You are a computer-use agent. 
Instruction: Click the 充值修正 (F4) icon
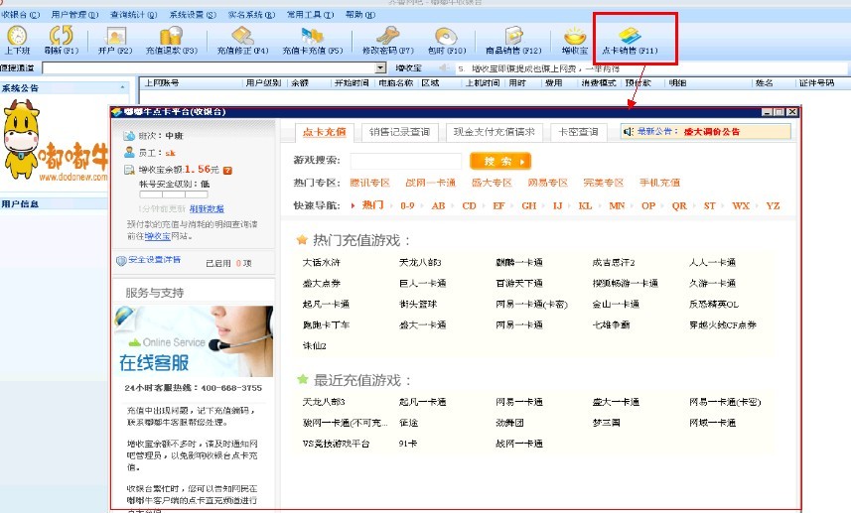(242, 37)
